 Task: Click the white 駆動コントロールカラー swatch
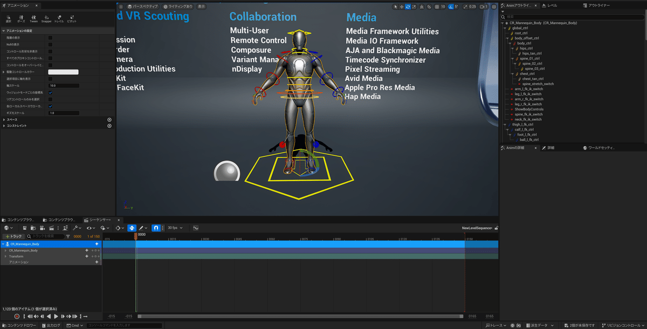pyautogui.click(x=63, y=72)
